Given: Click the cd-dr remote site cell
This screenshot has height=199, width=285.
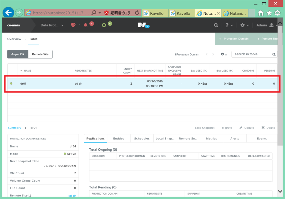Looking at the screenshot, I should point(78,83).
